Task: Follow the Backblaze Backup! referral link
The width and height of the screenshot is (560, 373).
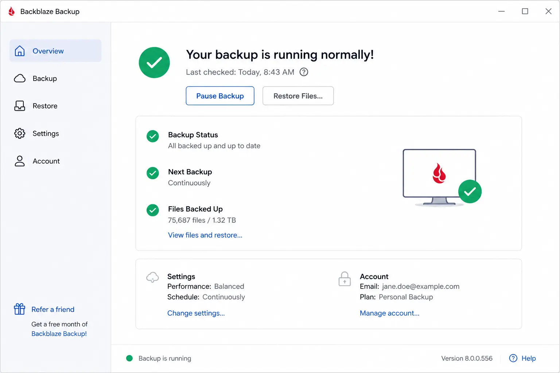Action: tap(59, 334)
